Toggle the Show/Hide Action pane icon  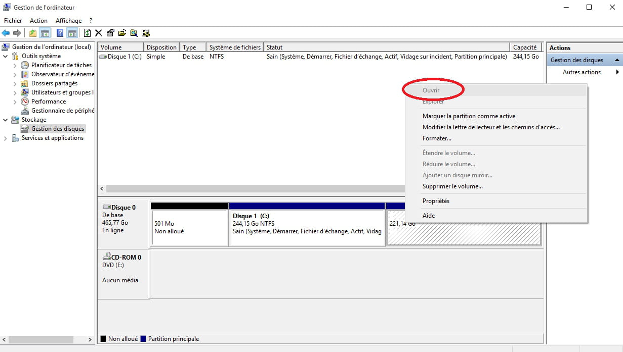click(x=72, y=33)
